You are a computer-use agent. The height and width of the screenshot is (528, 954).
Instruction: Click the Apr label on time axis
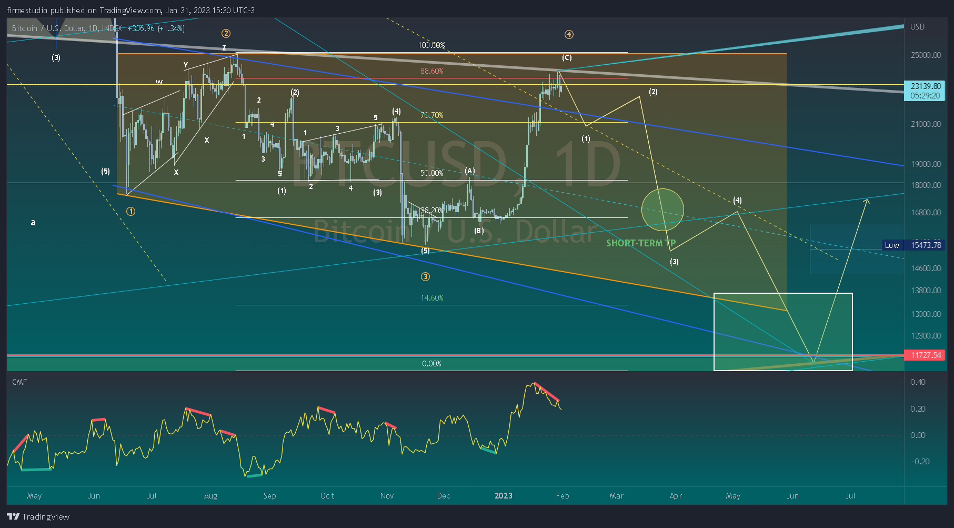click(676, 496)
